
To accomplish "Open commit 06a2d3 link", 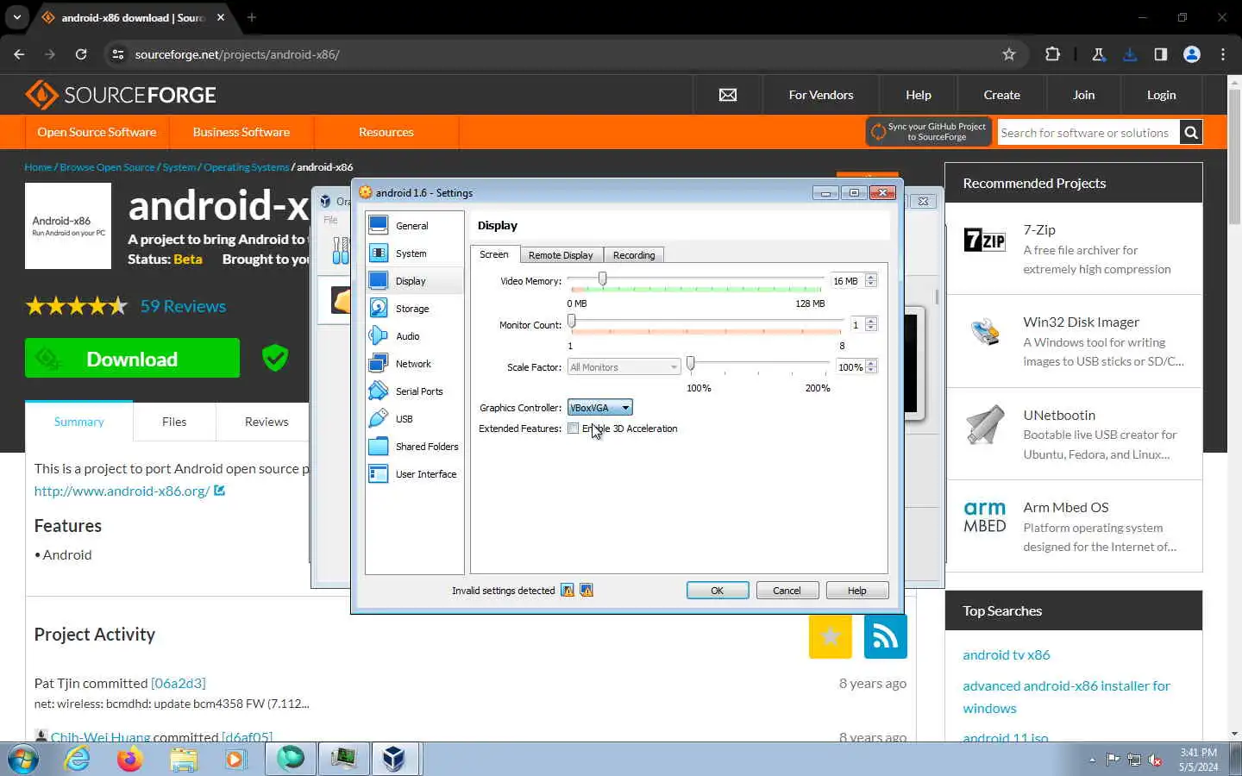I will pyautogui.click(x=179, y=683).
